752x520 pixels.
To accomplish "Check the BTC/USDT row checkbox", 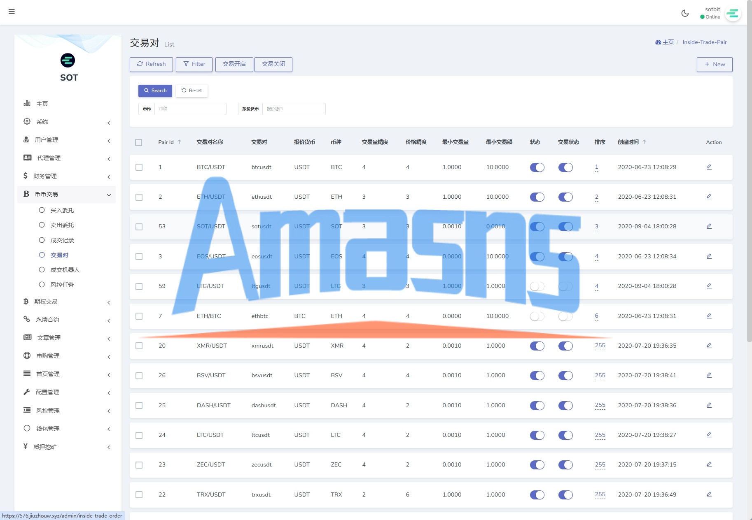I will 139,167.
